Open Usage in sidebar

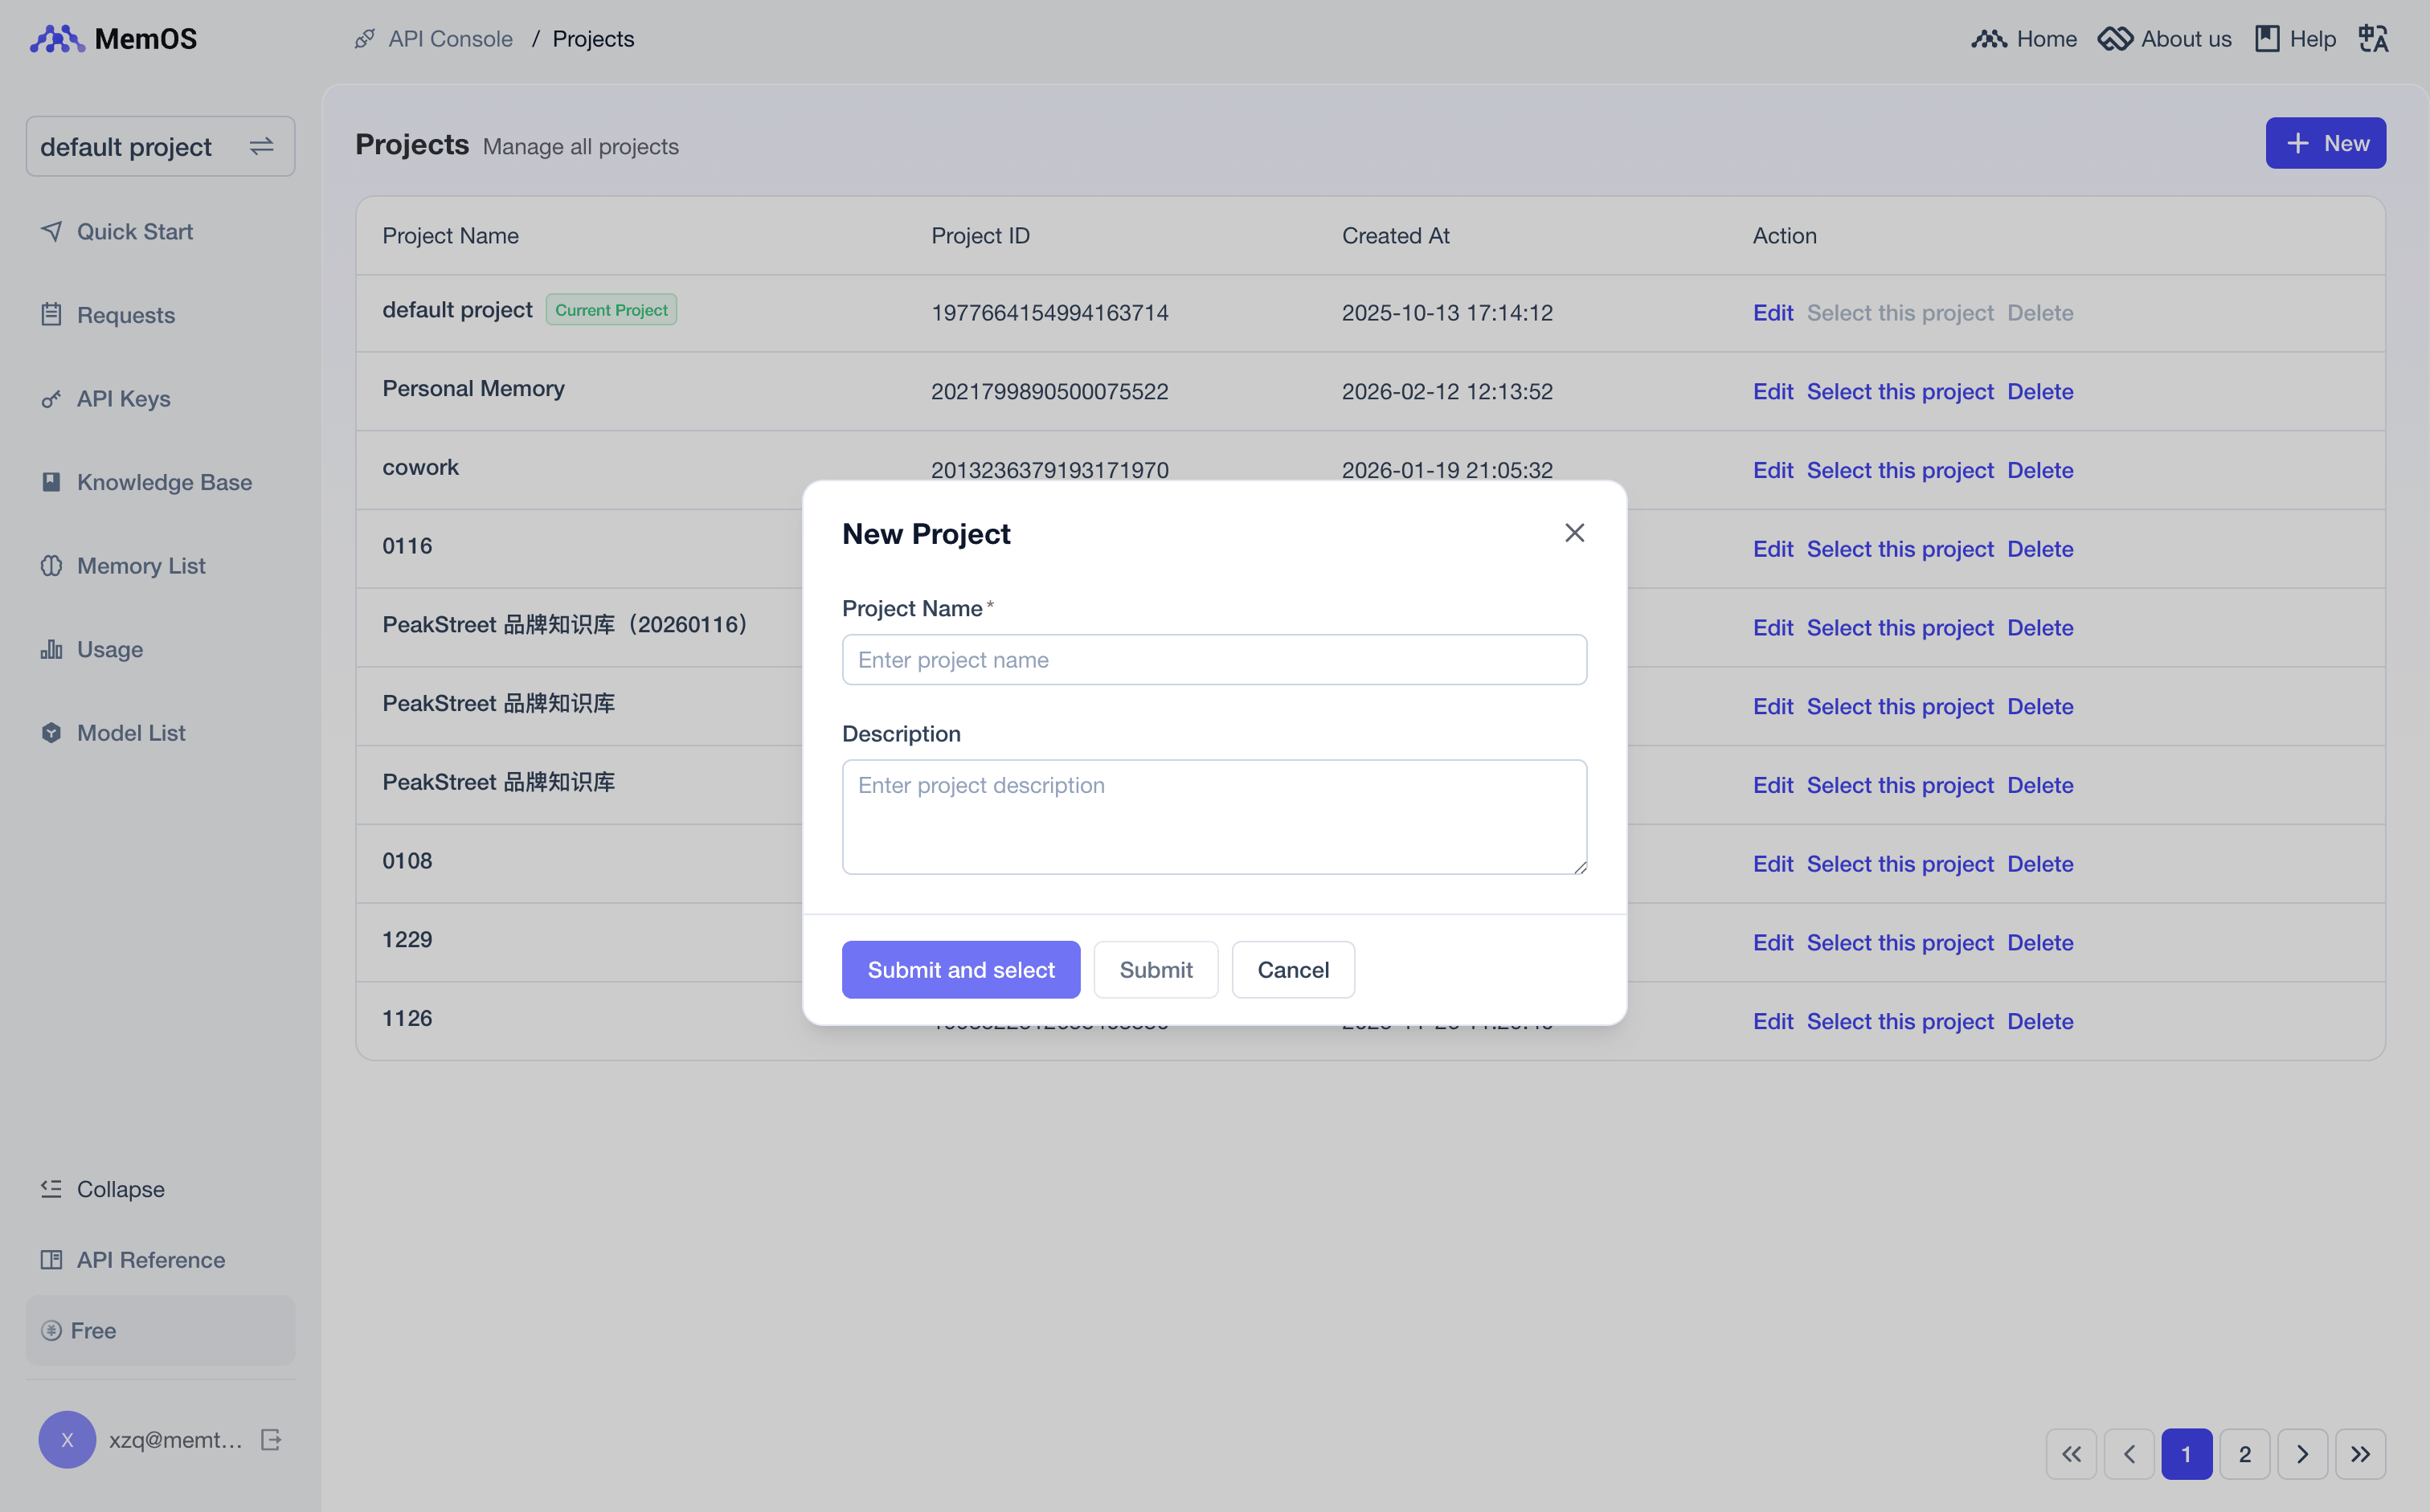pos(110,649)
